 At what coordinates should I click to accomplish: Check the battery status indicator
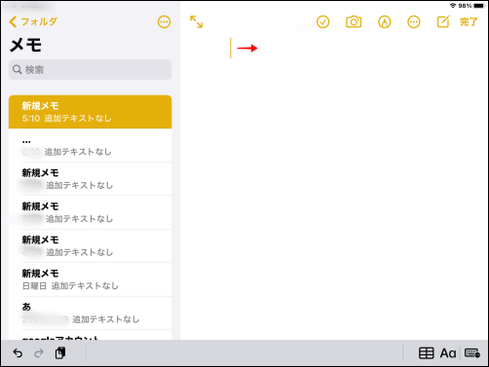pos(479,6)
